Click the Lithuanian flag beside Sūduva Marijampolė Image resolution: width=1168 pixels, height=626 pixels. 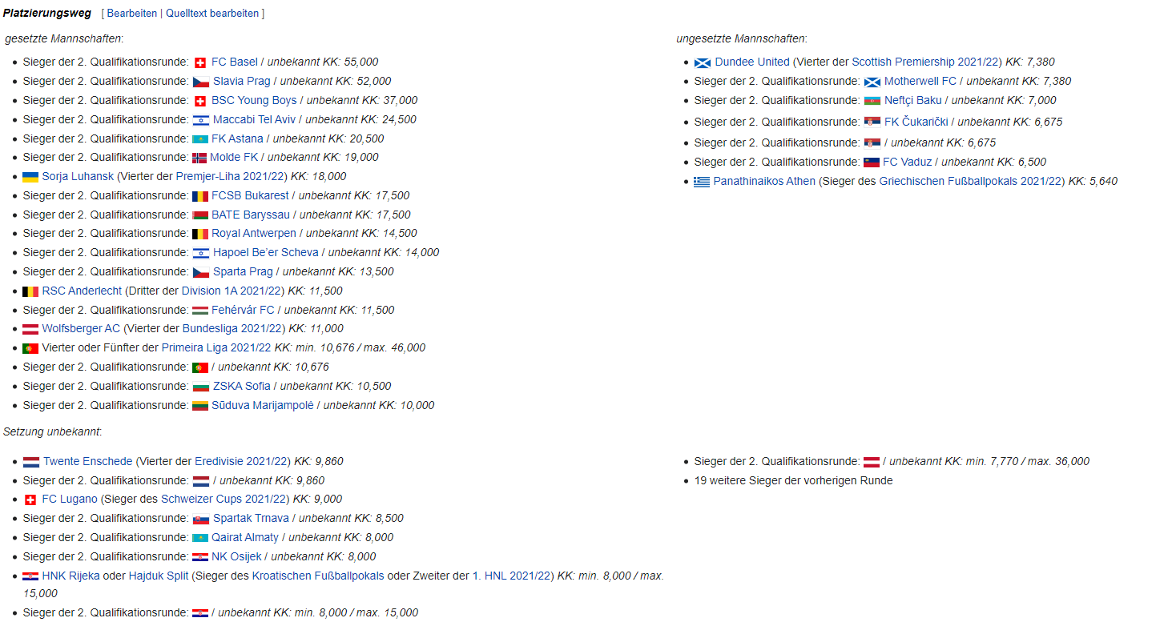coord(200,406)
